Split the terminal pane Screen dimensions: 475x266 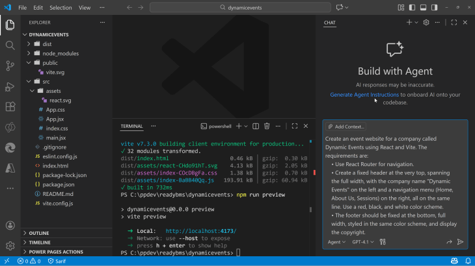click(256, 127)
